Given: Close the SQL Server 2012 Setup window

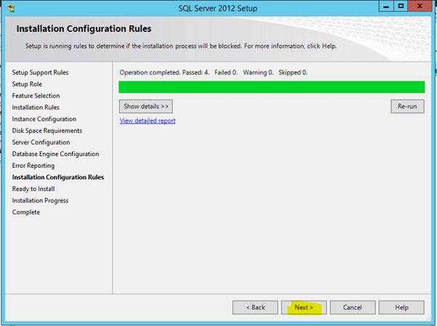Looking at the screenshot, I should [x=420, y=8].
